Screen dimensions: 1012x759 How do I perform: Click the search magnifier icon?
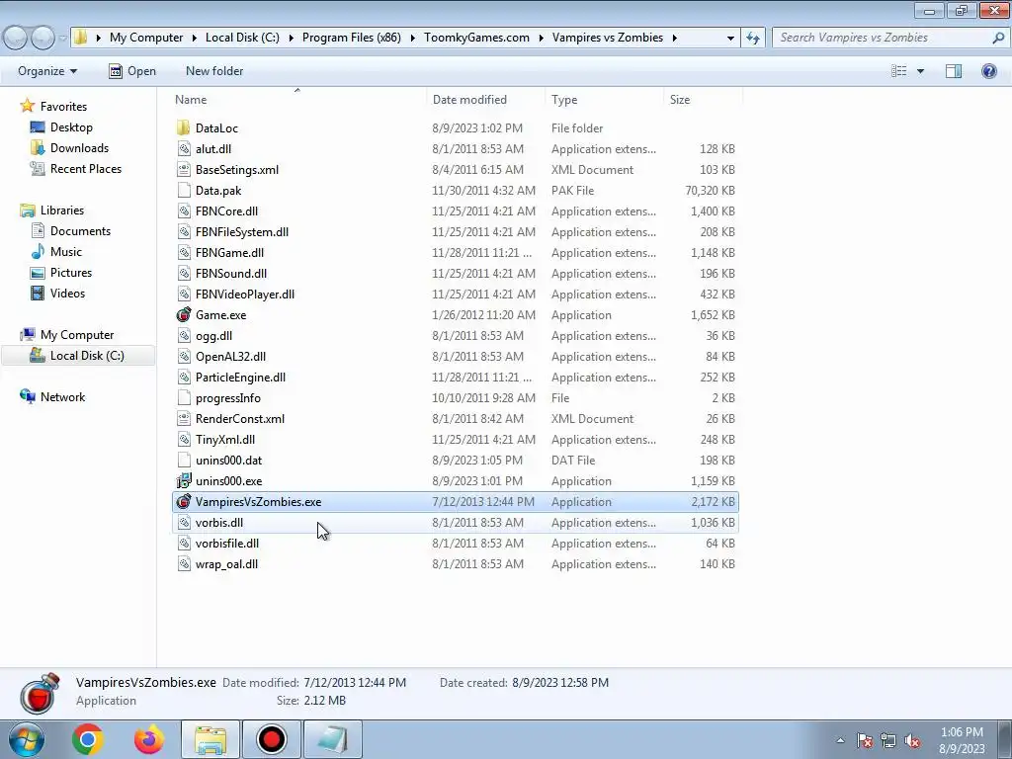pyautogui.click(x=997, y=38)
